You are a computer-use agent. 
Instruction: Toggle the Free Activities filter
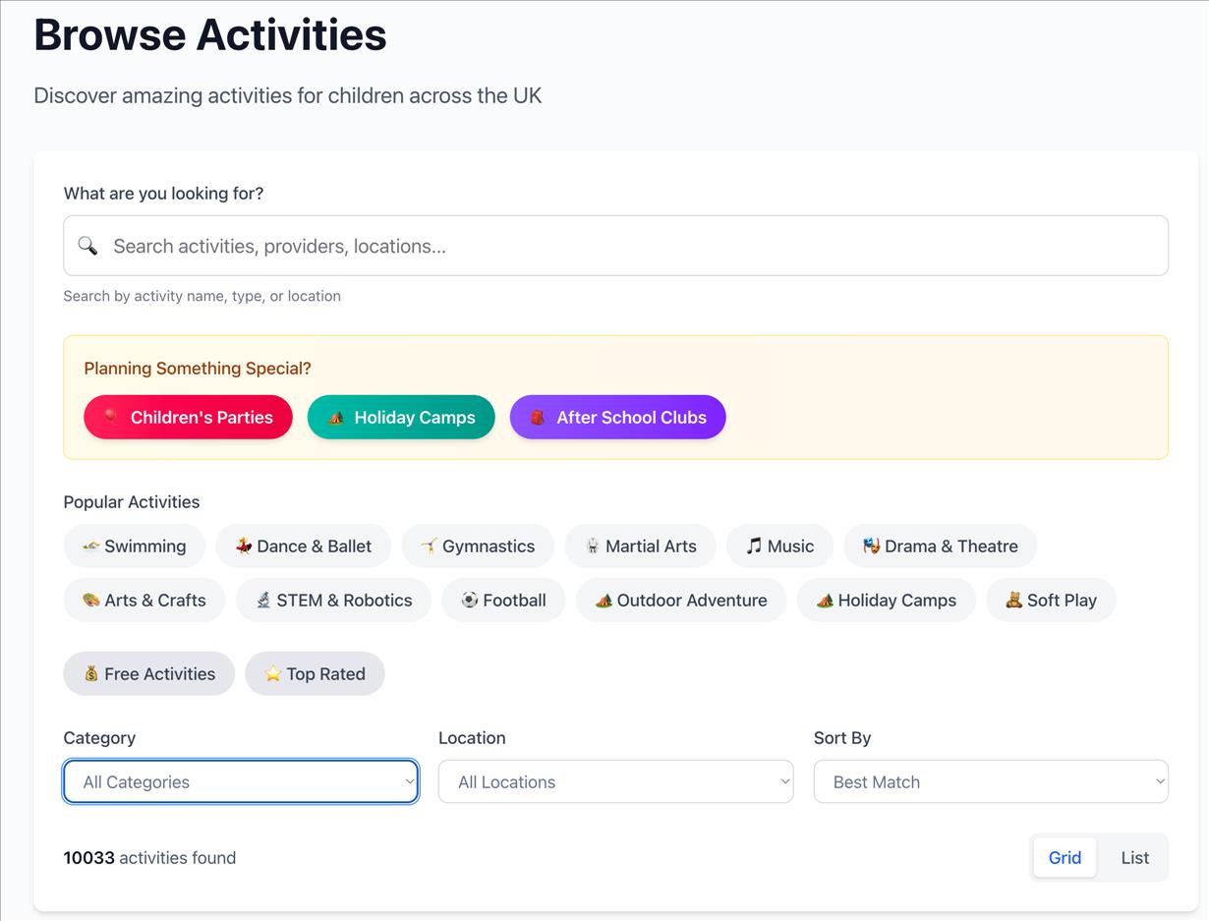148,673
